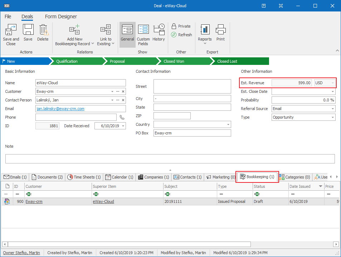
Task: Switch to the Documents (2) tab
Action: click(x=47, y=177)
